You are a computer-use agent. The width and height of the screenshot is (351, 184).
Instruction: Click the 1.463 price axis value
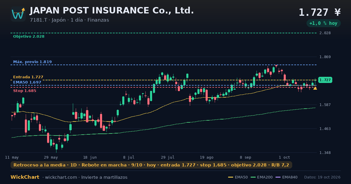coord(325,129)
